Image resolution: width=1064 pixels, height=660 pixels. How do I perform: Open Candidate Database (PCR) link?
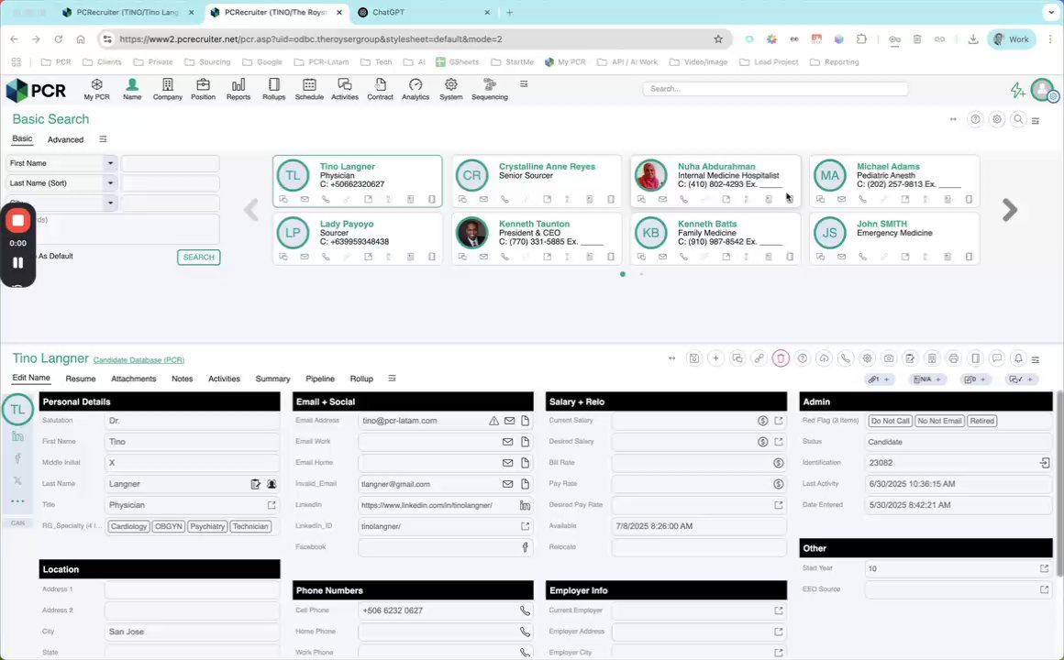(139, 360)
